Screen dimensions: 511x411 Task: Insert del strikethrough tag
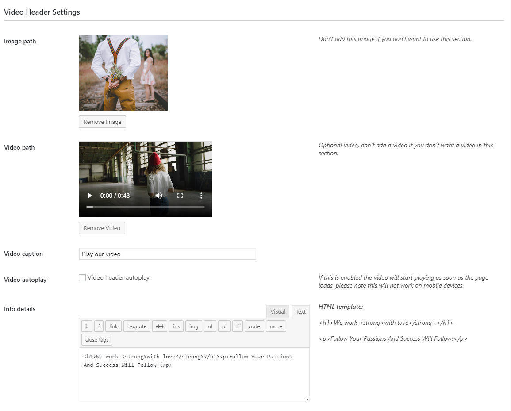pyautogui.click(x=160, y=326)
